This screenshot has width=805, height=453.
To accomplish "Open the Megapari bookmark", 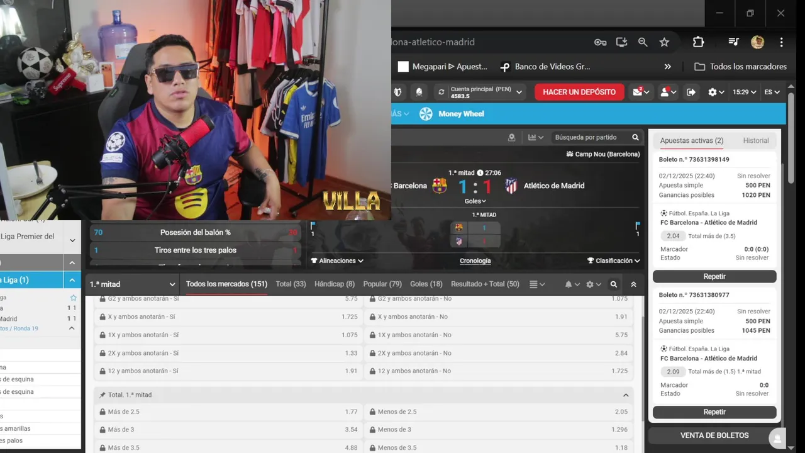I will pos(443,67).
